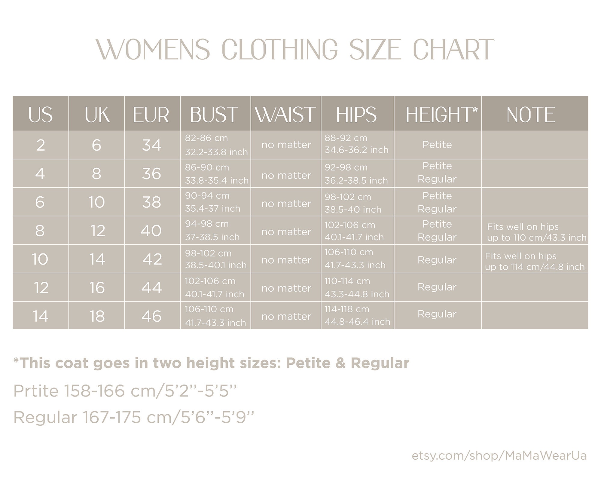601x478 pixels.
Task: Click the NOTE column header
Action: point(535,114)
